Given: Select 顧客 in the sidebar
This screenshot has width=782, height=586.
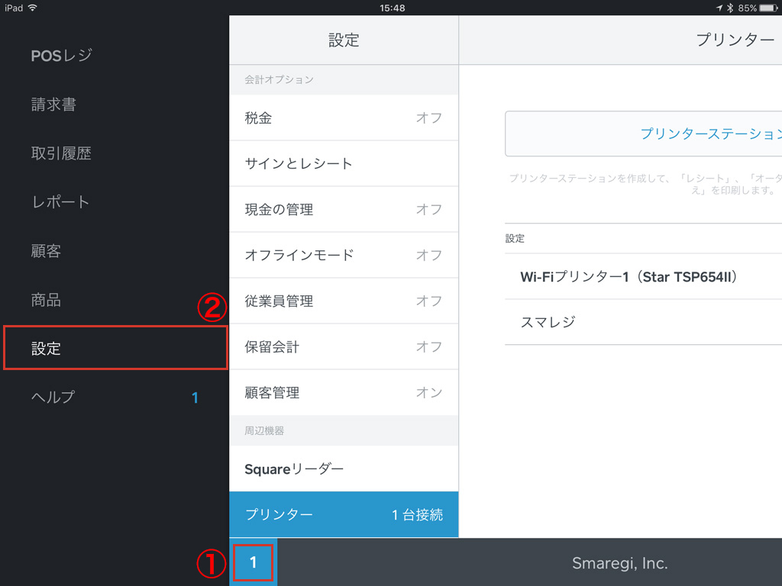Looking at the screenshot, I should (46, 251).
